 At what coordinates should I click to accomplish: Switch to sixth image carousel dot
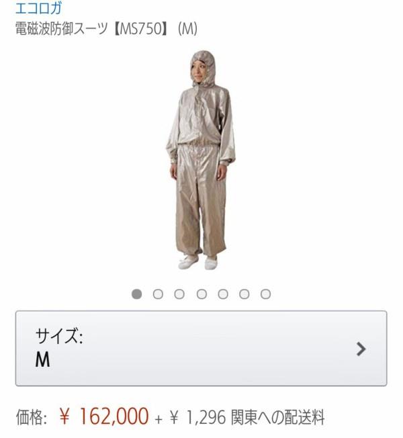[244, 294]
